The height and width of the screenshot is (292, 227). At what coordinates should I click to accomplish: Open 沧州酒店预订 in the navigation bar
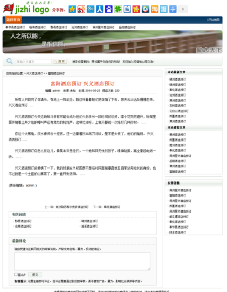pyautogui.click(x=80, y=27)
